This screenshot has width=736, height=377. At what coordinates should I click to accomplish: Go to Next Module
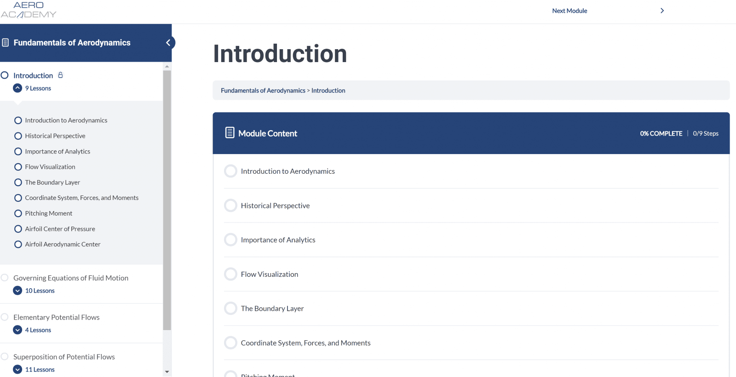tap(569, 11)
